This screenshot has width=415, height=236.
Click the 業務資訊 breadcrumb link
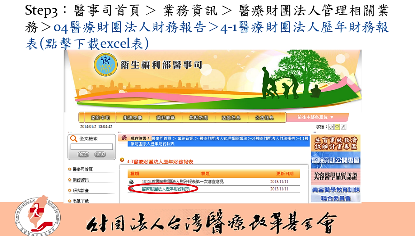[185, 138]
